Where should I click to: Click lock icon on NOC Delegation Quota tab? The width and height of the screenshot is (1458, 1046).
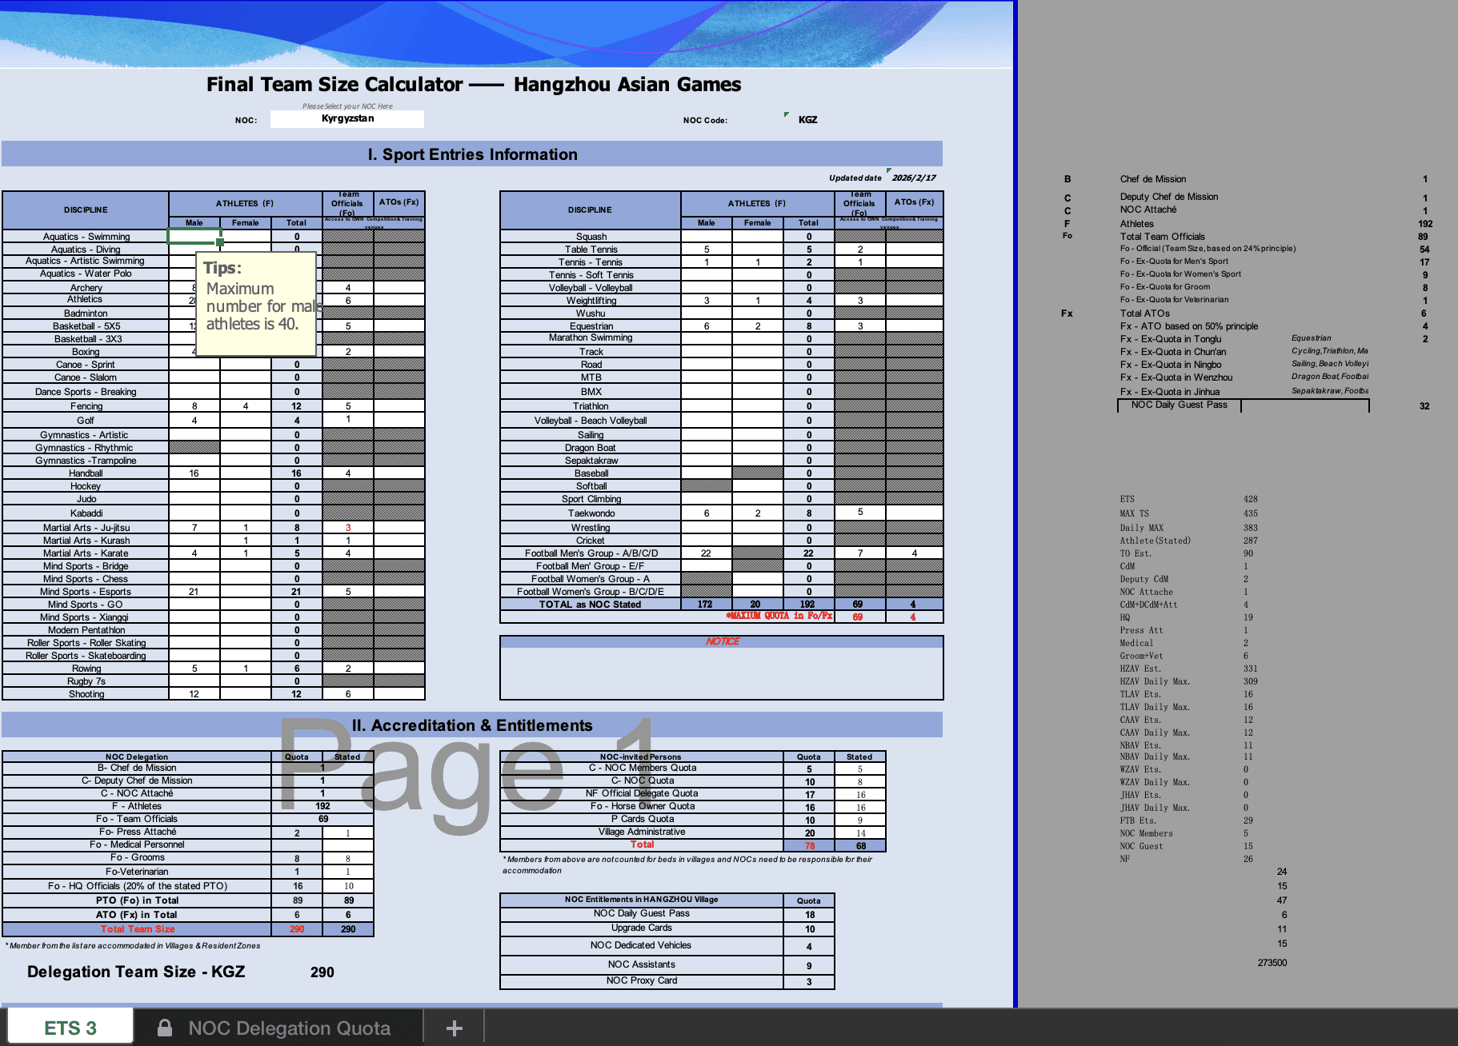165,1028
